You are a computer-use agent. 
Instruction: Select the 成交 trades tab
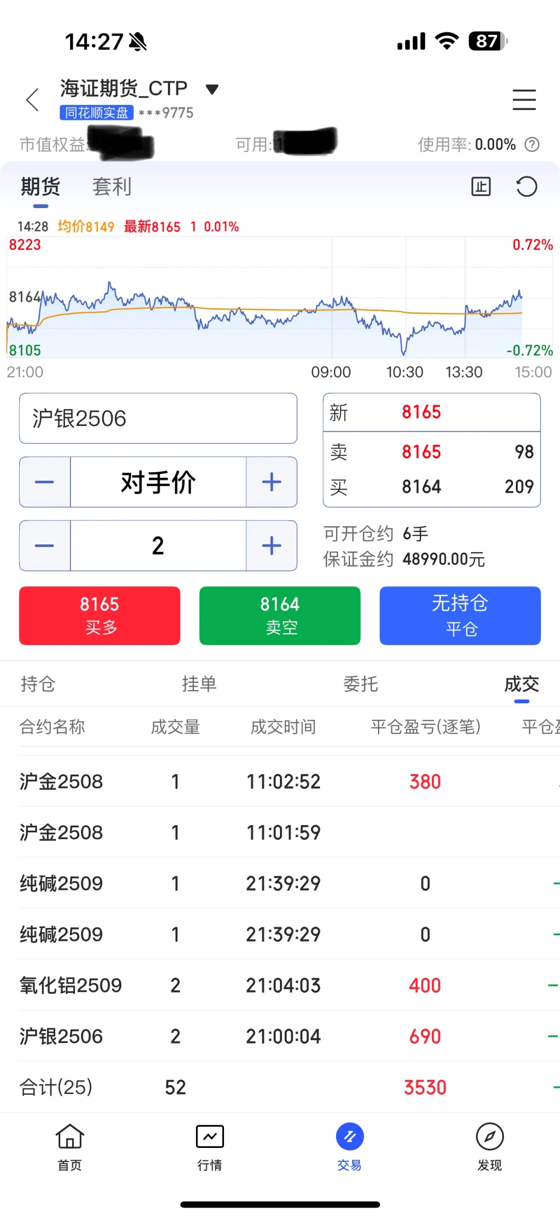tap(522, 684)
